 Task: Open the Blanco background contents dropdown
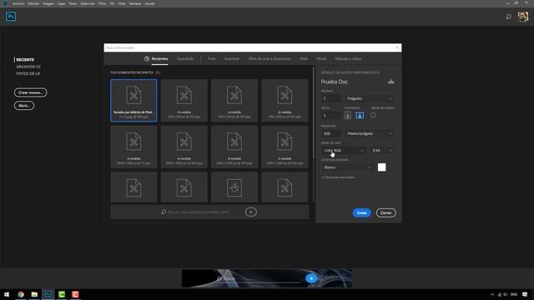coord(347,167)
